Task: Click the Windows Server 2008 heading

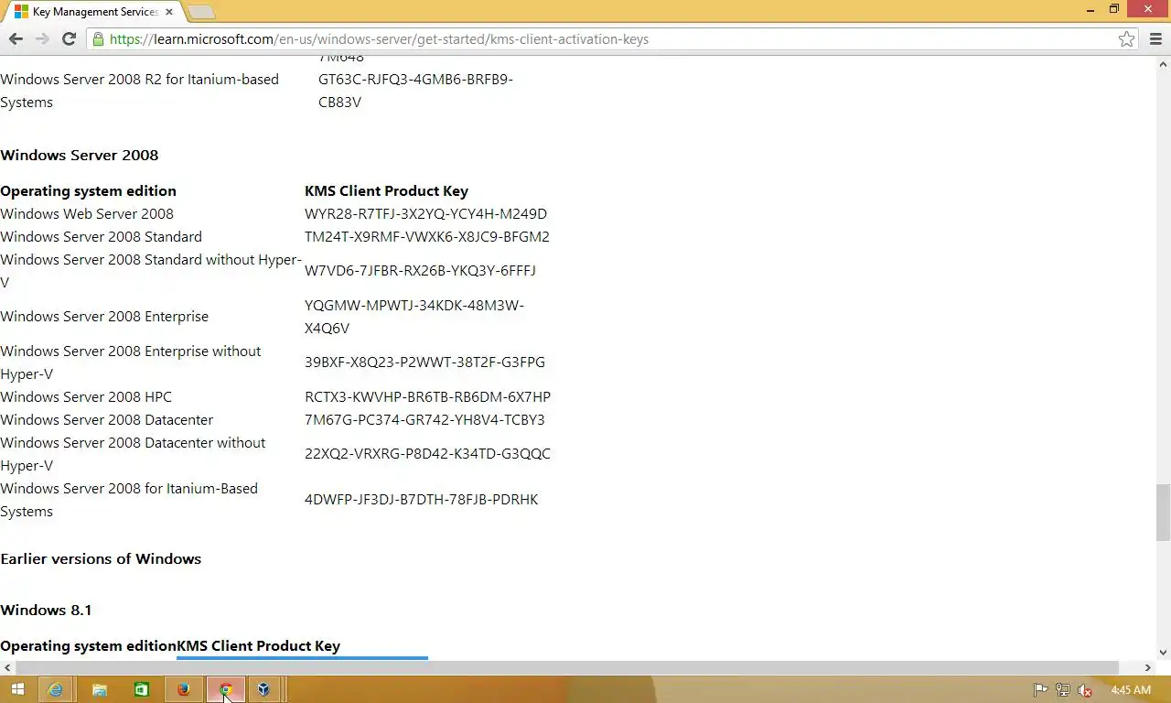Action: pos(80,155)
